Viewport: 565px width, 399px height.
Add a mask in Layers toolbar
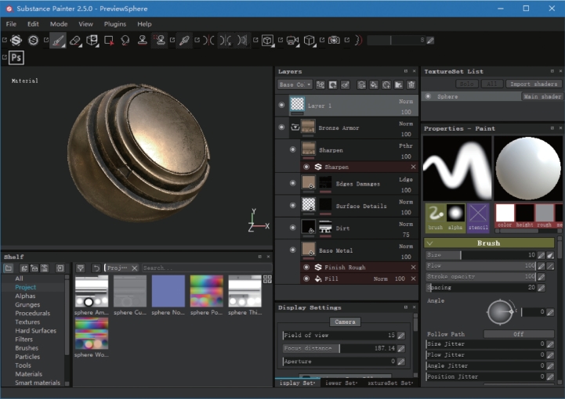pyautogui.click(x=332, y=85)
